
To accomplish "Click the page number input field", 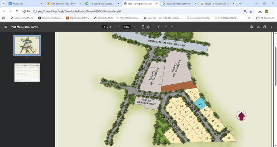I will coord(104,27).
